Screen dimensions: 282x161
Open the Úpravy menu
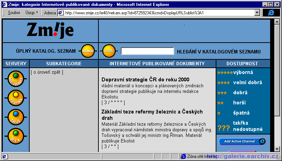point(30,13)
